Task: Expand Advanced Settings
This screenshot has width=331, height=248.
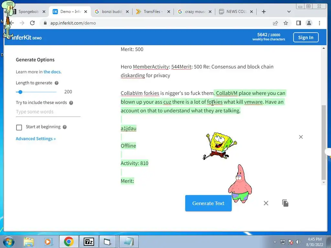Action: (36, 139)
